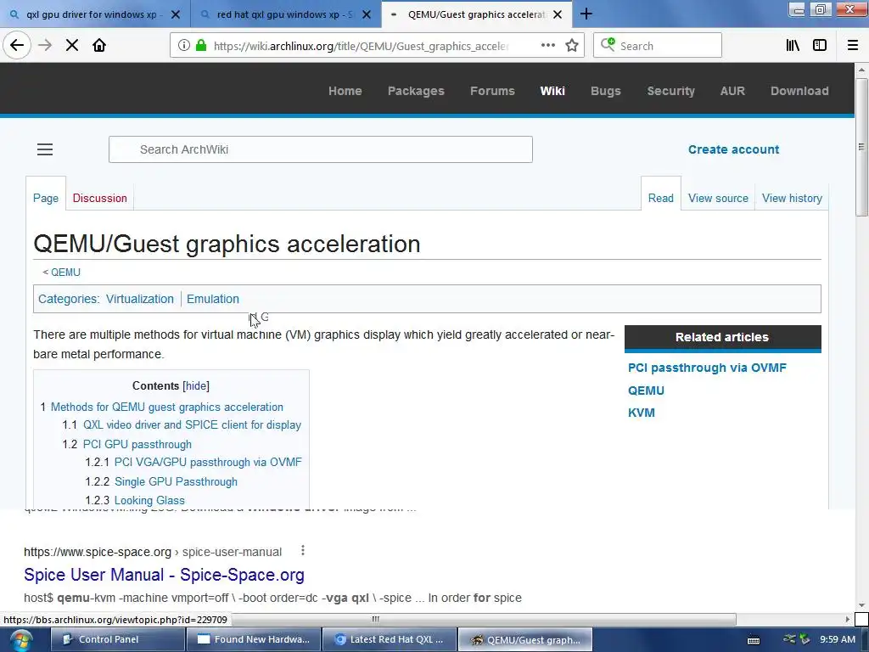Screen dimensions: 869x652
Task: Open the Virtualization category link
Action: click(140, 299)
